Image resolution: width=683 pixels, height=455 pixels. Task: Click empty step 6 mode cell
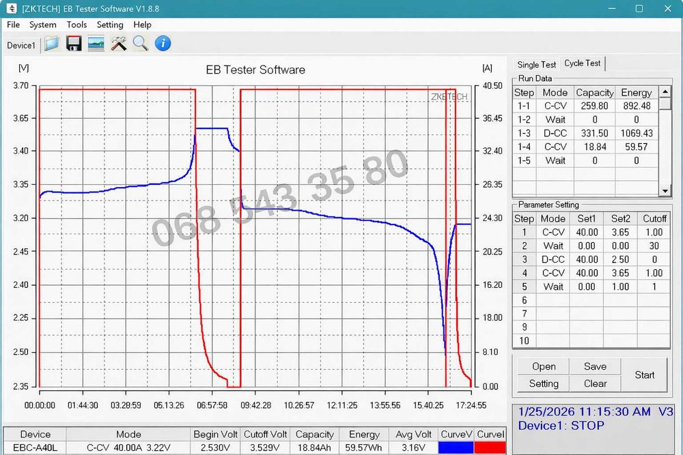553,300
